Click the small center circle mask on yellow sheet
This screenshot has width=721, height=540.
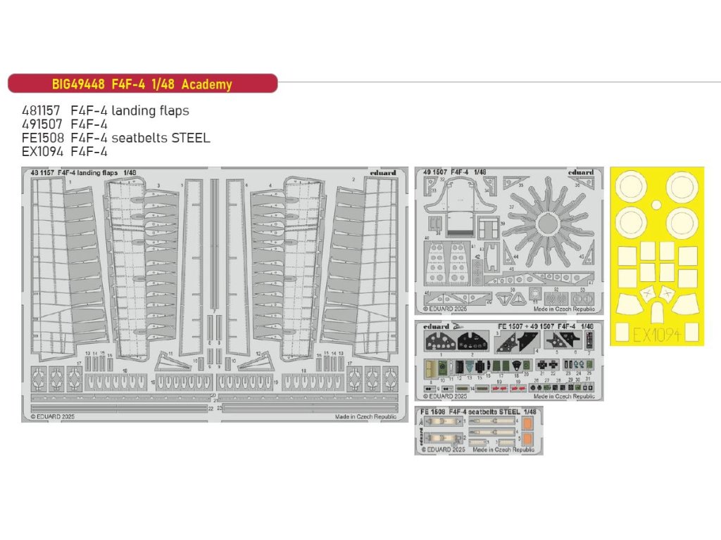[x=658, y=205]
